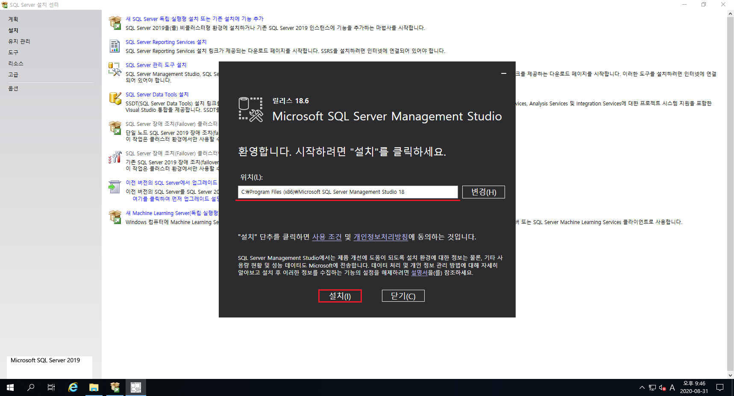Click the 설치(I) install button

pyautogui.click(x=340, y=296)
